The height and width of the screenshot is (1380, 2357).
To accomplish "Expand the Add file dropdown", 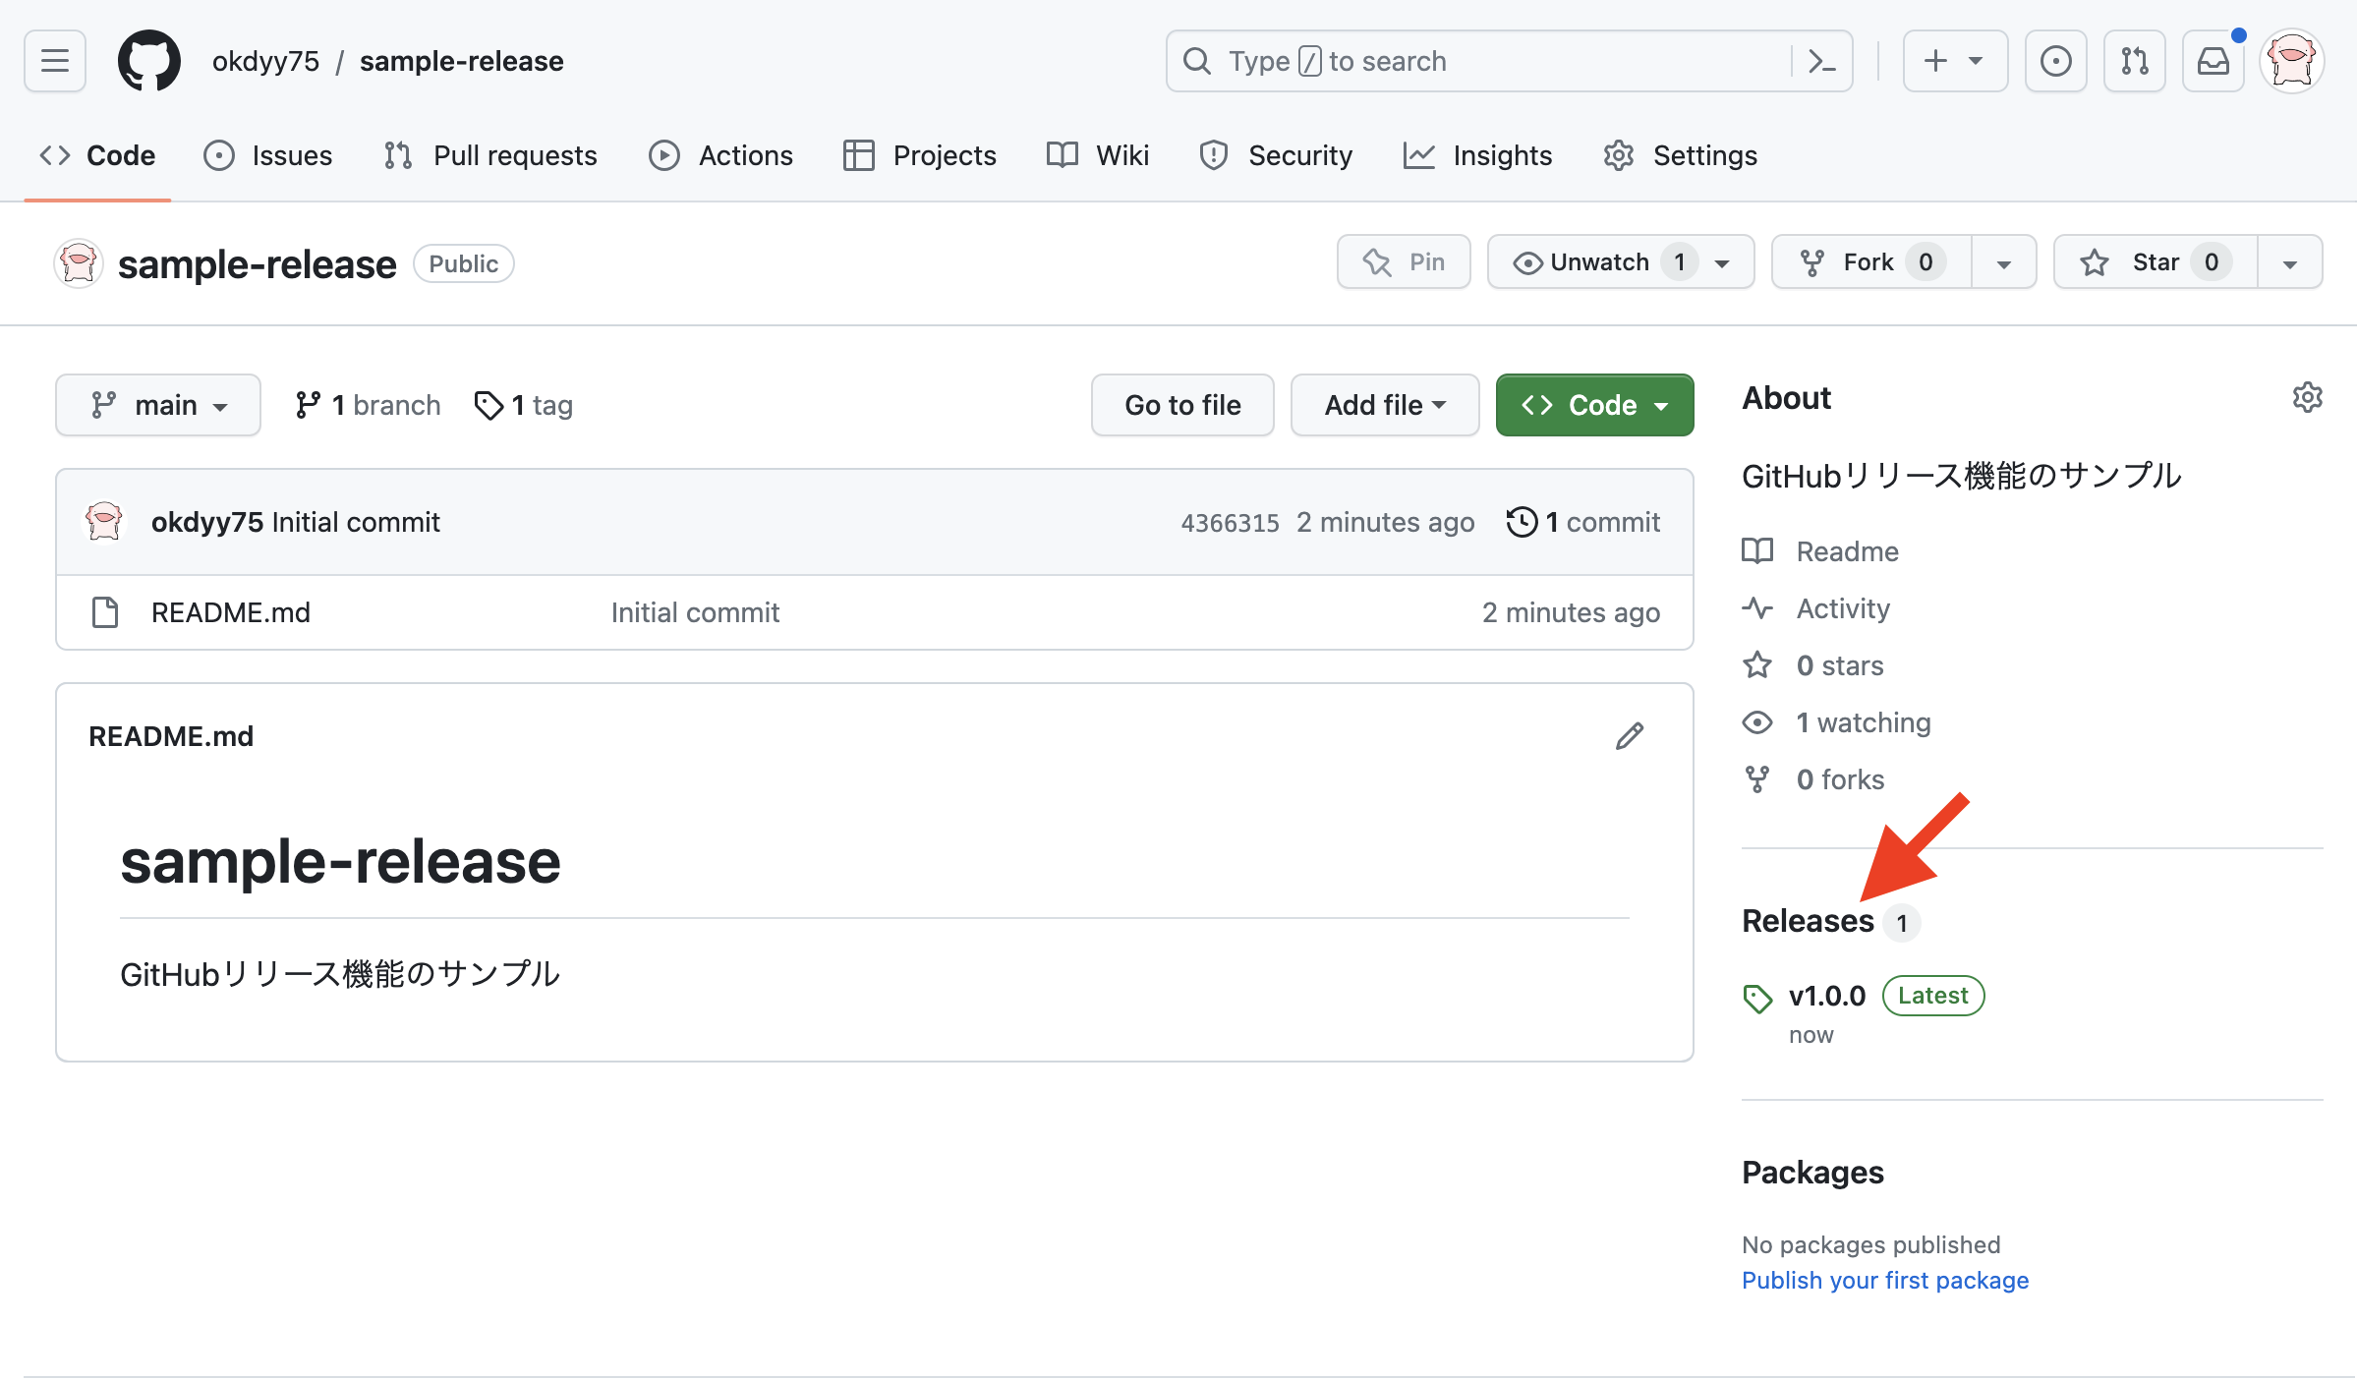I will [x=1385, y=404].
